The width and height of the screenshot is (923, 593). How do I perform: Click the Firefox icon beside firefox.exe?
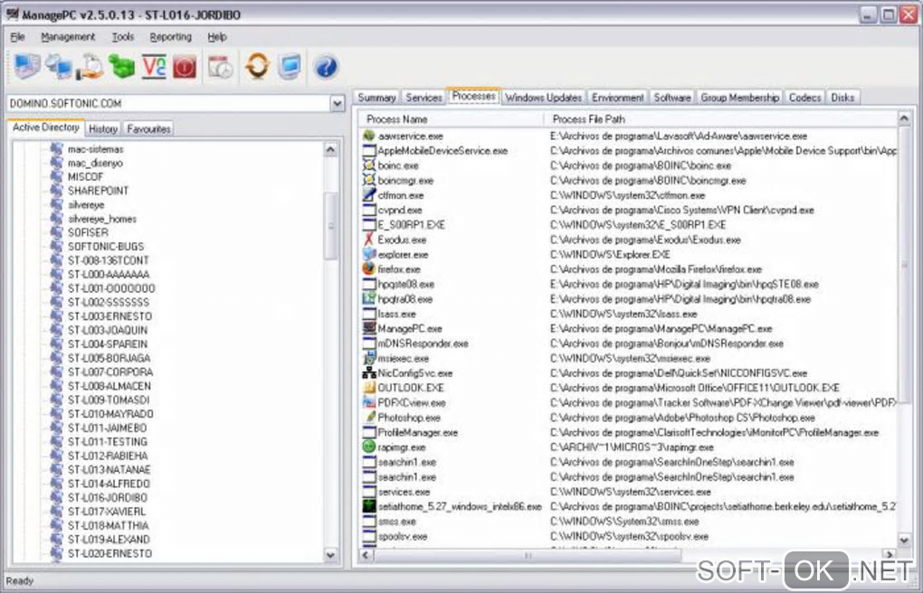tap(368, 268)
